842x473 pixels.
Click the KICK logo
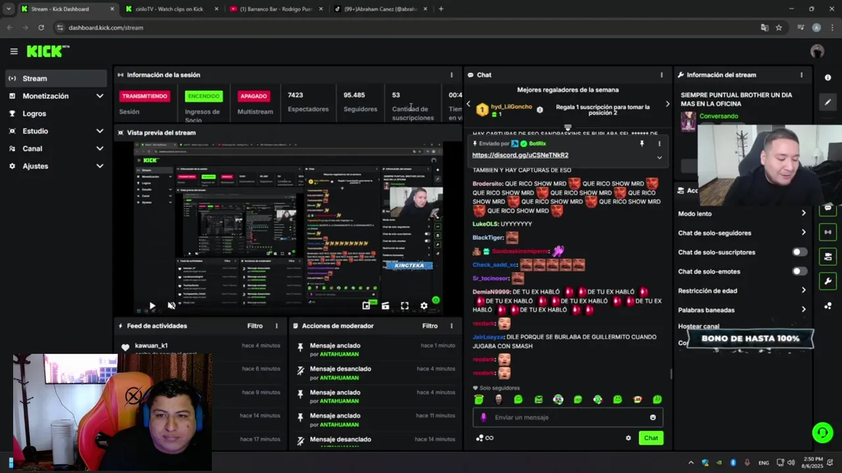[x=47, y=51]
